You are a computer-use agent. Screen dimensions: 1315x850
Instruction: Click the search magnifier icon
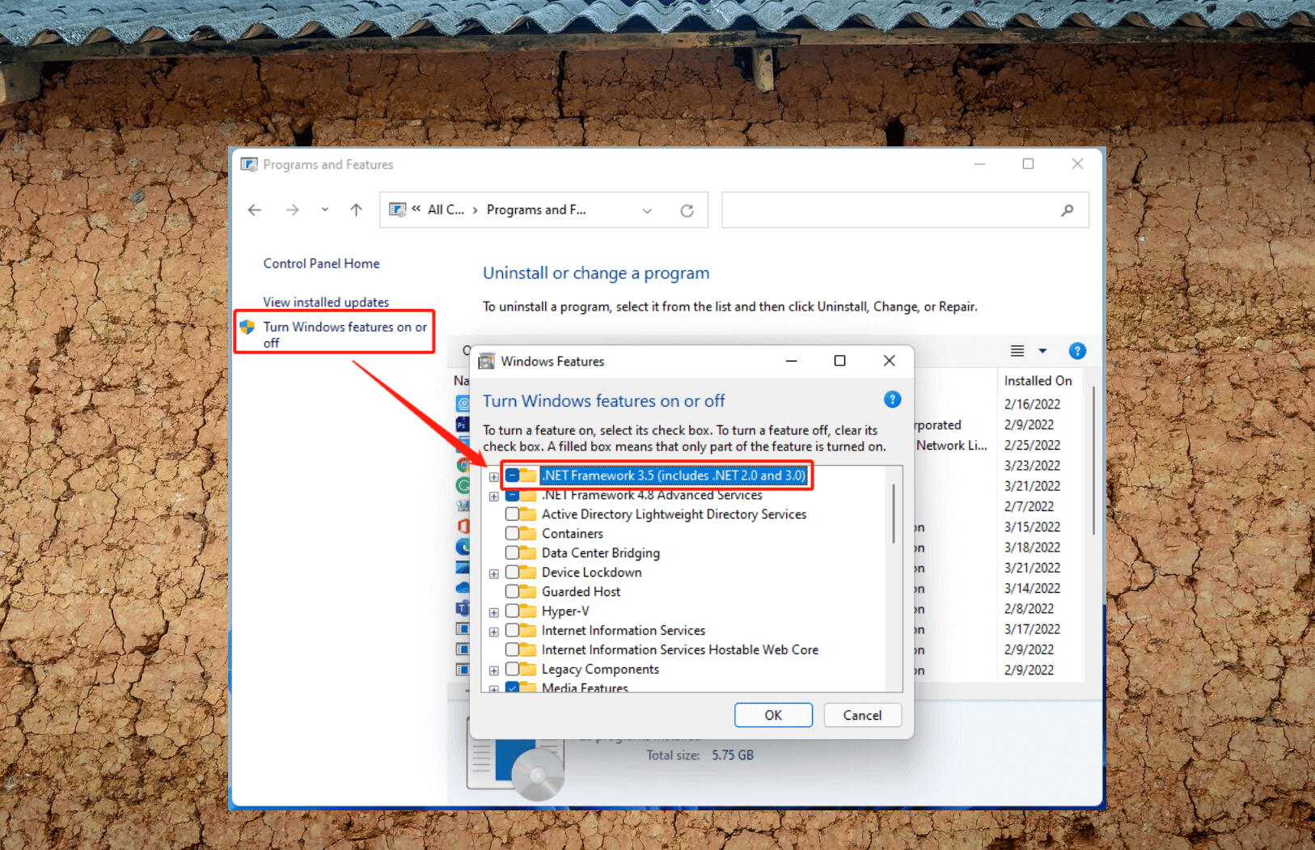(x=1068, y=210)
